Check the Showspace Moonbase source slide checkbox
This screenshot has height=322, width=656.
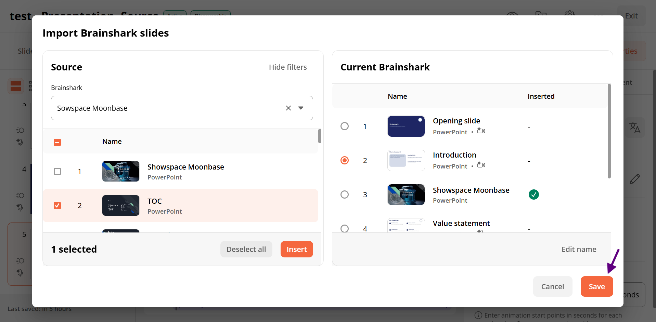click(57, 171)
